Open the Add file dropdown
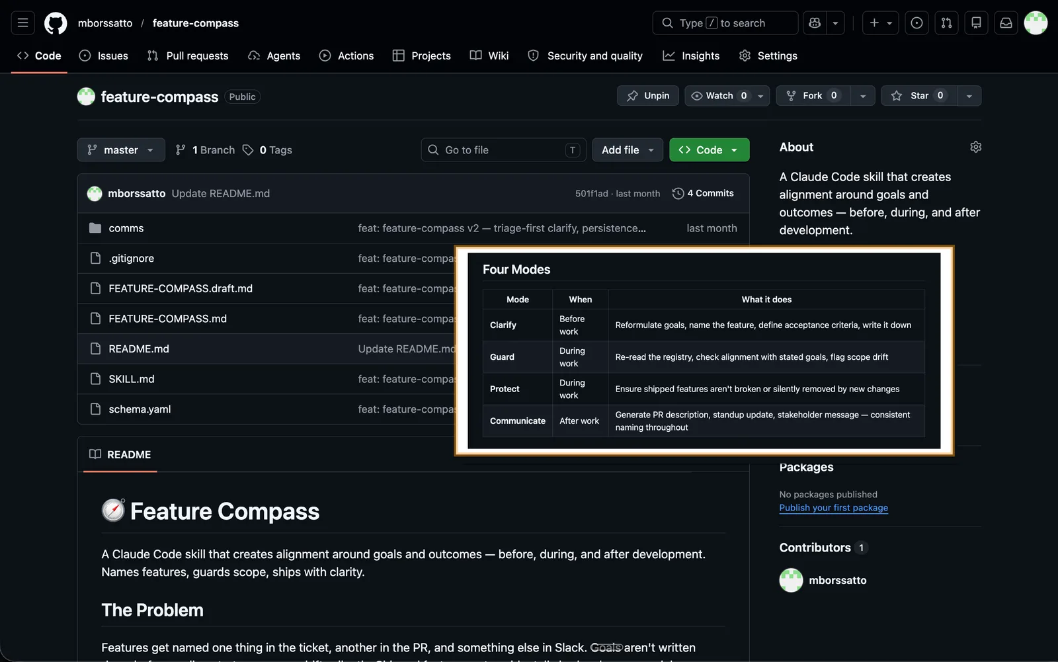Screen dimensions: 1058x662 (x=628, y=150)
